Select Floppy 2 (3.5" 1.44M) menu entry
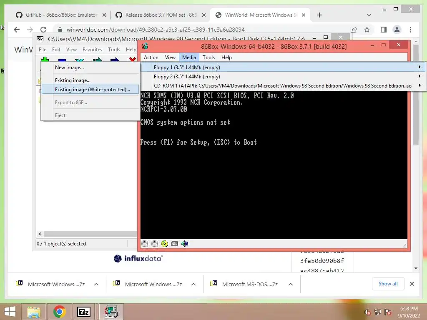427x320 pixels. [x=283, y=77]
